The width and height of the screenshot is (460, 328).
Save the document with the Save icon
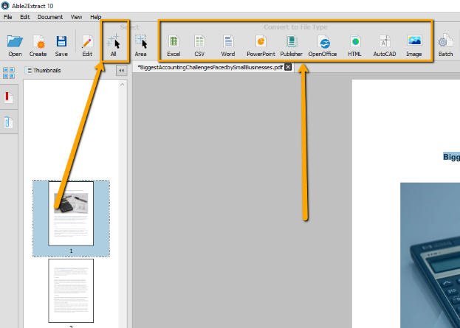coord(61,46)
